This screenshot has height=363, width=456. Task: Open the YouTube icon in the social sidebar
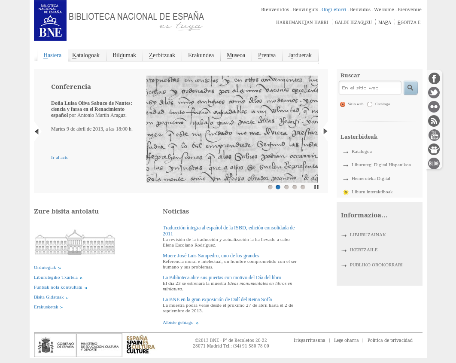point(434,135)
